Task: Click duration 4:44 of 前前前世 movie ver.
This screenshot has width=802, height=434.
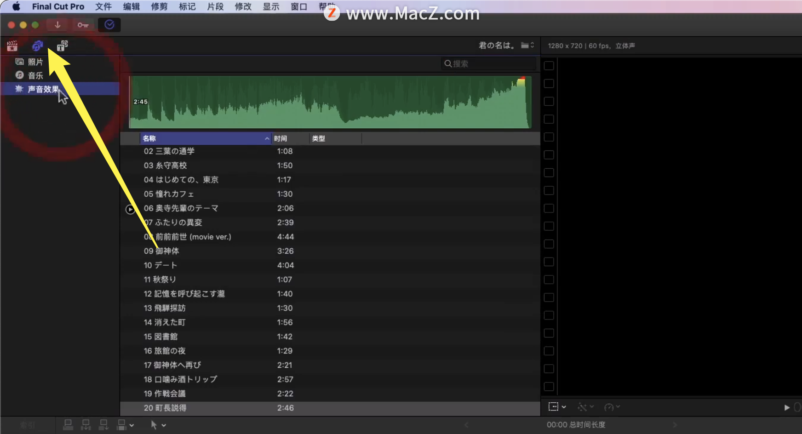Action: (x=286, y=237)
